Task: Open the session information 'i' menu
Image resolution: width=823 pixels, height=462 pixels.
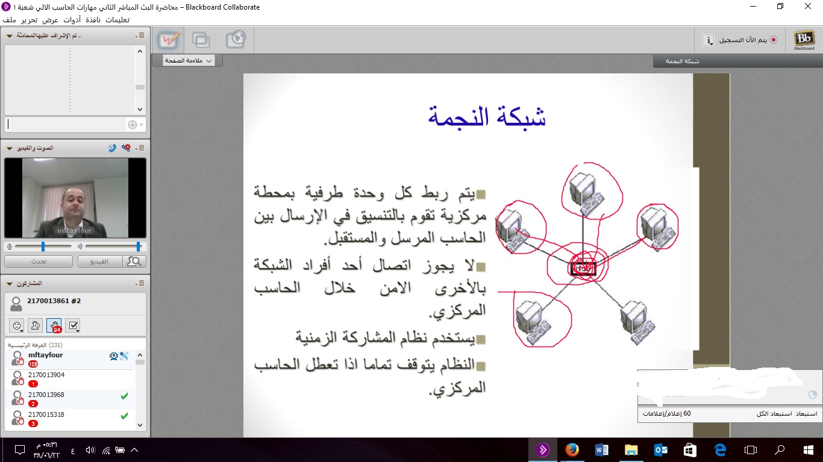Action: click(709, 40)
